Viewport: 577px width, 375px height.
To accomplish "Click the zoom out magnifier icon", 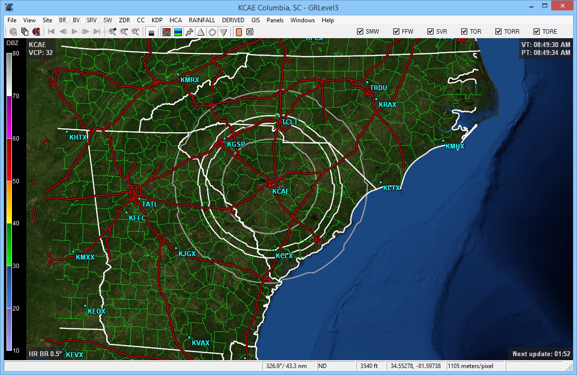I will pyautogui.click(x=124, y=32).
